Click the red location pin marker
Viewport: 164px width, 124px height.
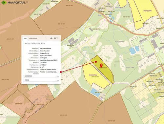tap(101, 66)
